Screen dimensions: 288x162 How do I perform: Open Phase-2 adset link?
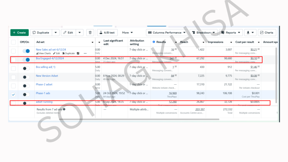pos(44,84)
